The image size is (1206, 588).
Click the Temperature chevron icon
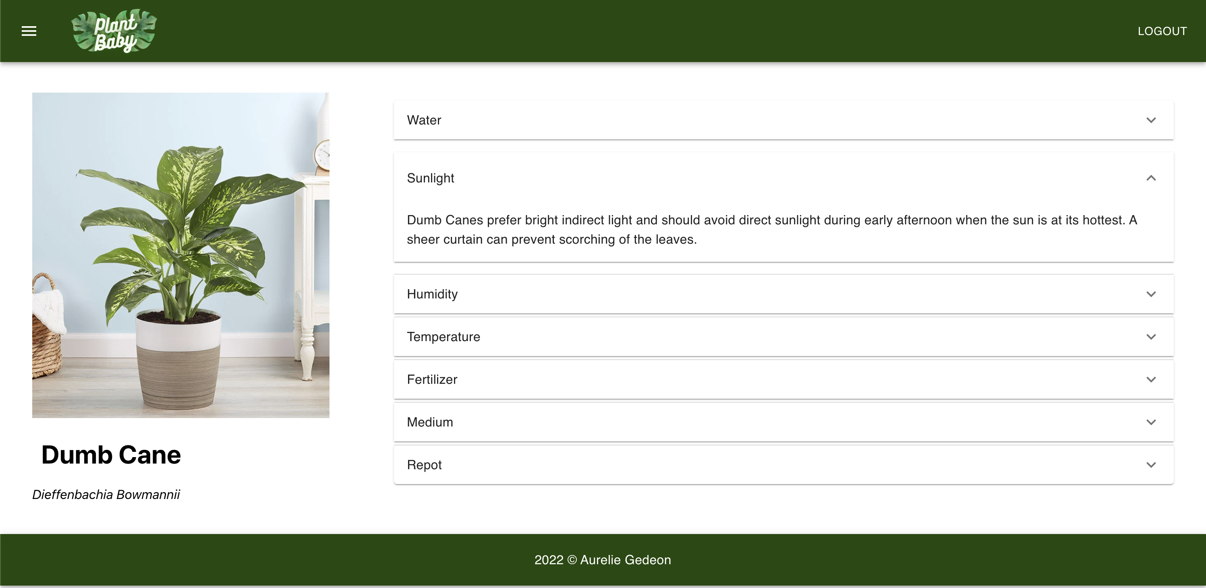pos(1151,337)
